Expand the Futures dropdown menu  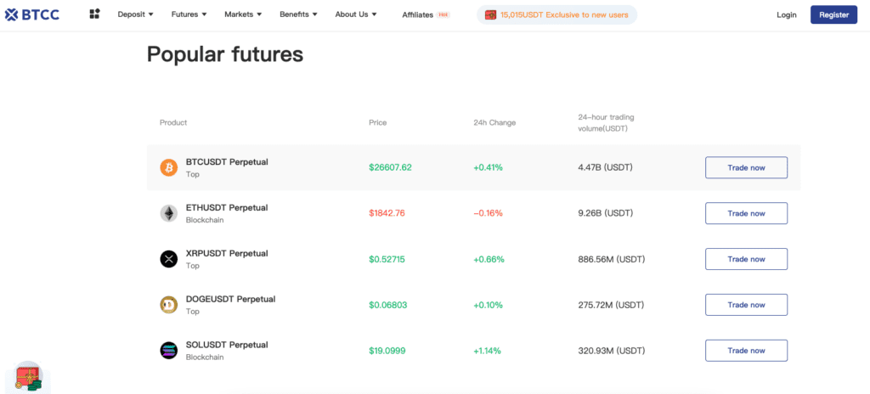point(189,14)
